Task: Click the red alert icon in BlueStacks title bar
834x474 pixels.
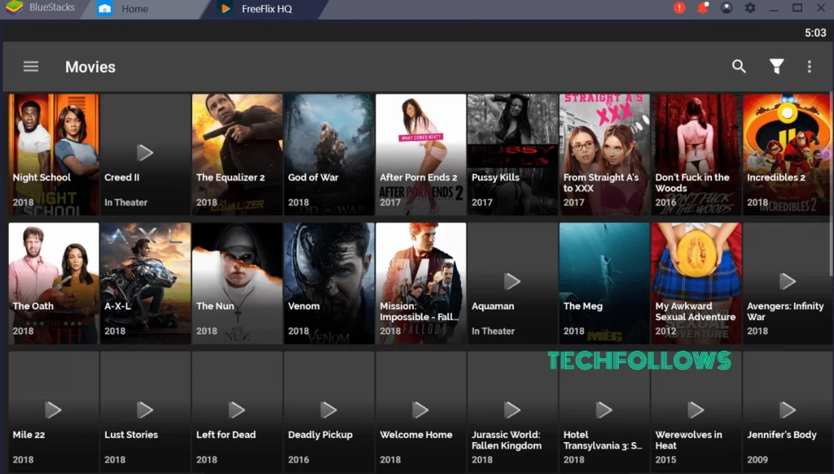Action: click(679, 8)
